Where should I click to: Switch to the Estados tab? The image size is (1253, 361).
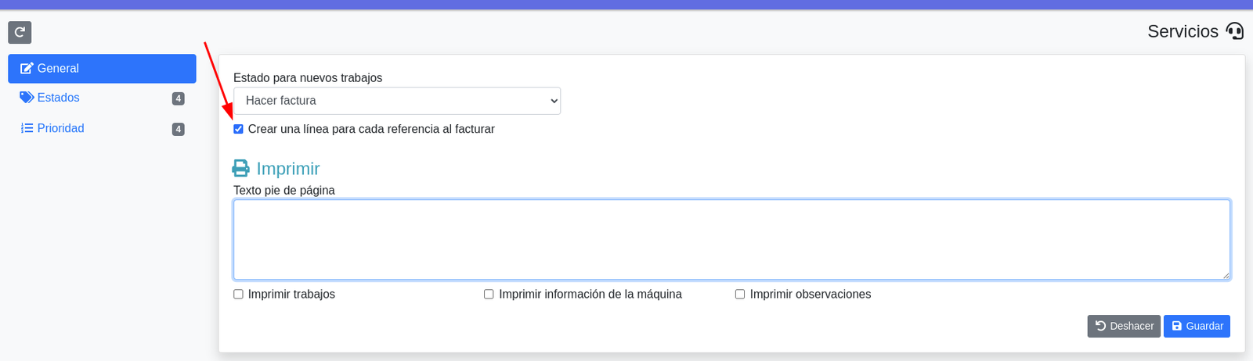coord(102,98)
